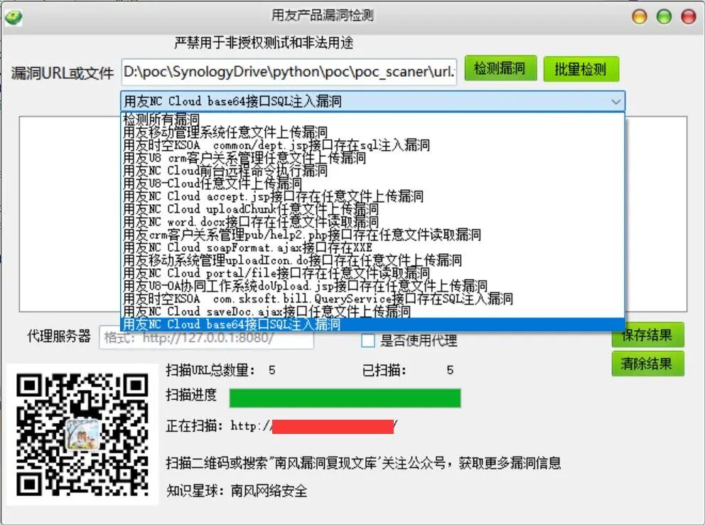Image resolution: width=705 pixels, height=525 pixels.
Task: Select 检测所有漏洞 from the list
Action: click(372, 120)
